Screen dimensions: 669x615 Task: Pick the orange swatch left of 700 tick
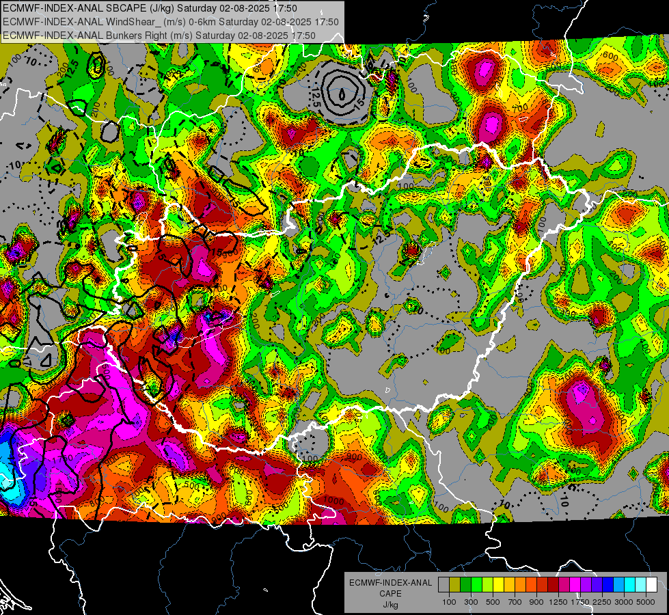(x=520, y=584)
